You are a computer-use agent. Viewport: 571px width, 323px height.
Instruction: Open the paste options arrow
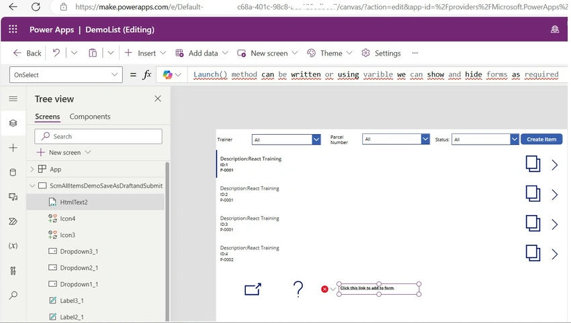[x=111, y=53]
